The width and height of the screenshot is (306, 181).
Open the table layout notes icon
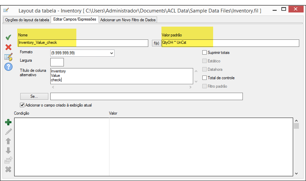[8, 57]
